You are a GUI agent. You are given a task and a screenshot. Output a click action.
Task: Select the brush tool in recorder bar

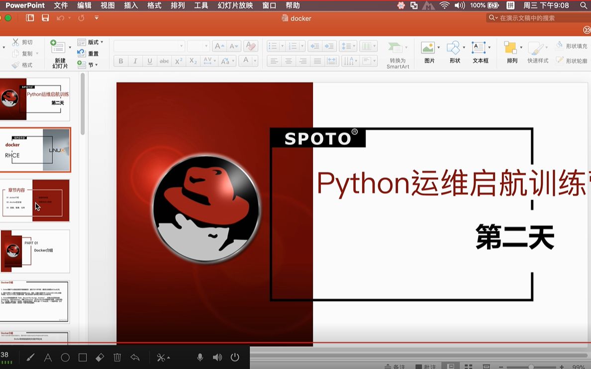[x=30, y=358]
